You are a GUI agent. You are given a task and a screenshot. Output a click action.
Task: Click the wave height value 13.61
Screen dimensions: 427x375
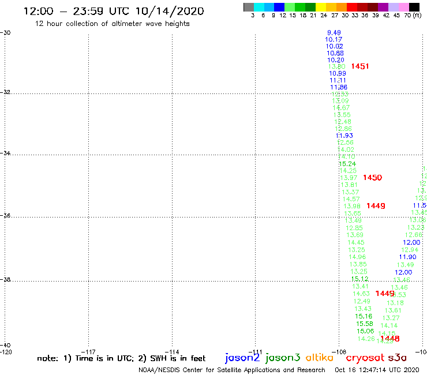(x=393, y=310)
